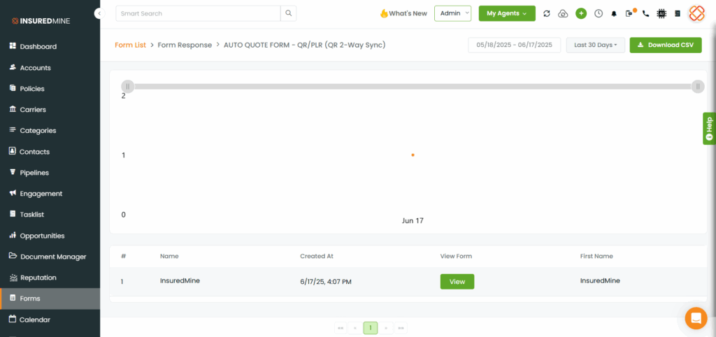
Task: Open the clock history icon
Action: [599, 14]
